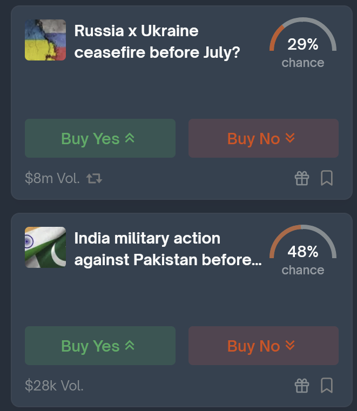Click the gift icon on Russia Ukraine card
Screen dimensions: 357x411
(302, 178)
